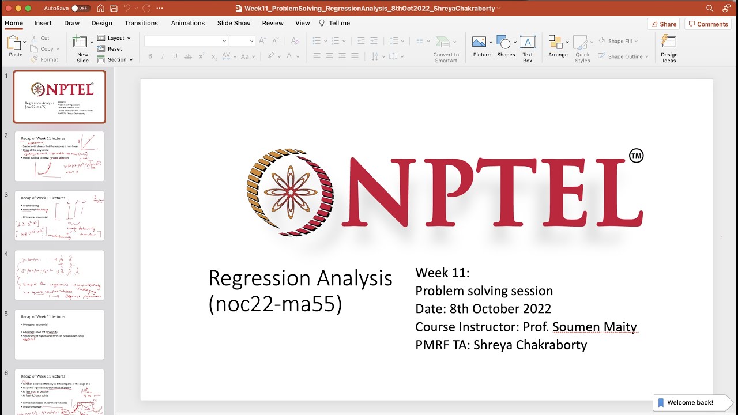Click the Save floppy disk icon
The image size is (738, 415).
click(114, 8)
